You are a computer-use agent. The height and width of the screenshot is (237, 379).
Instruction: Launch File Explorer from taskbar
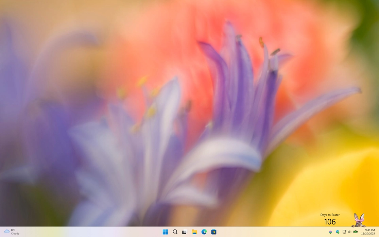tap(194, 232)
